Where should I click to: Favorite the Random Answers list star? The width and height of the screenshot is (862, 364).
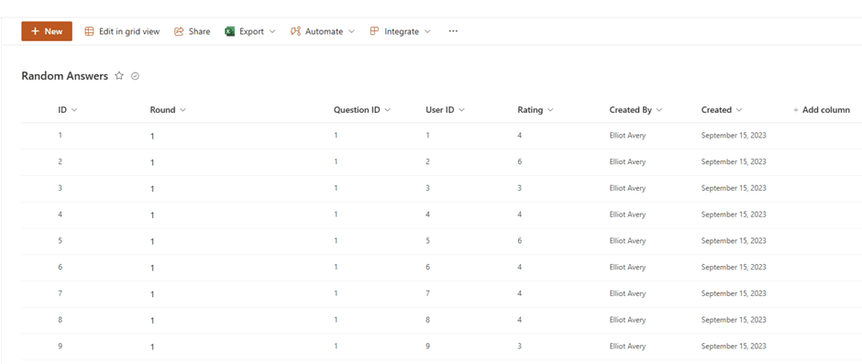[118, 76]
